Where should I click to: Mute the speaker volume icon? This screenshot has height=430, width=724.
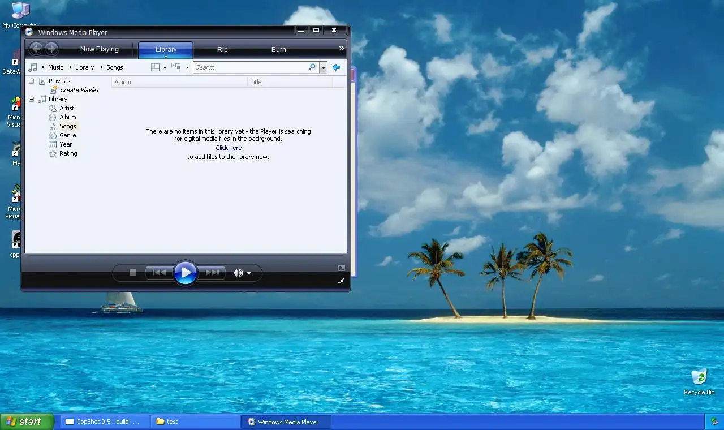[238, 273]
